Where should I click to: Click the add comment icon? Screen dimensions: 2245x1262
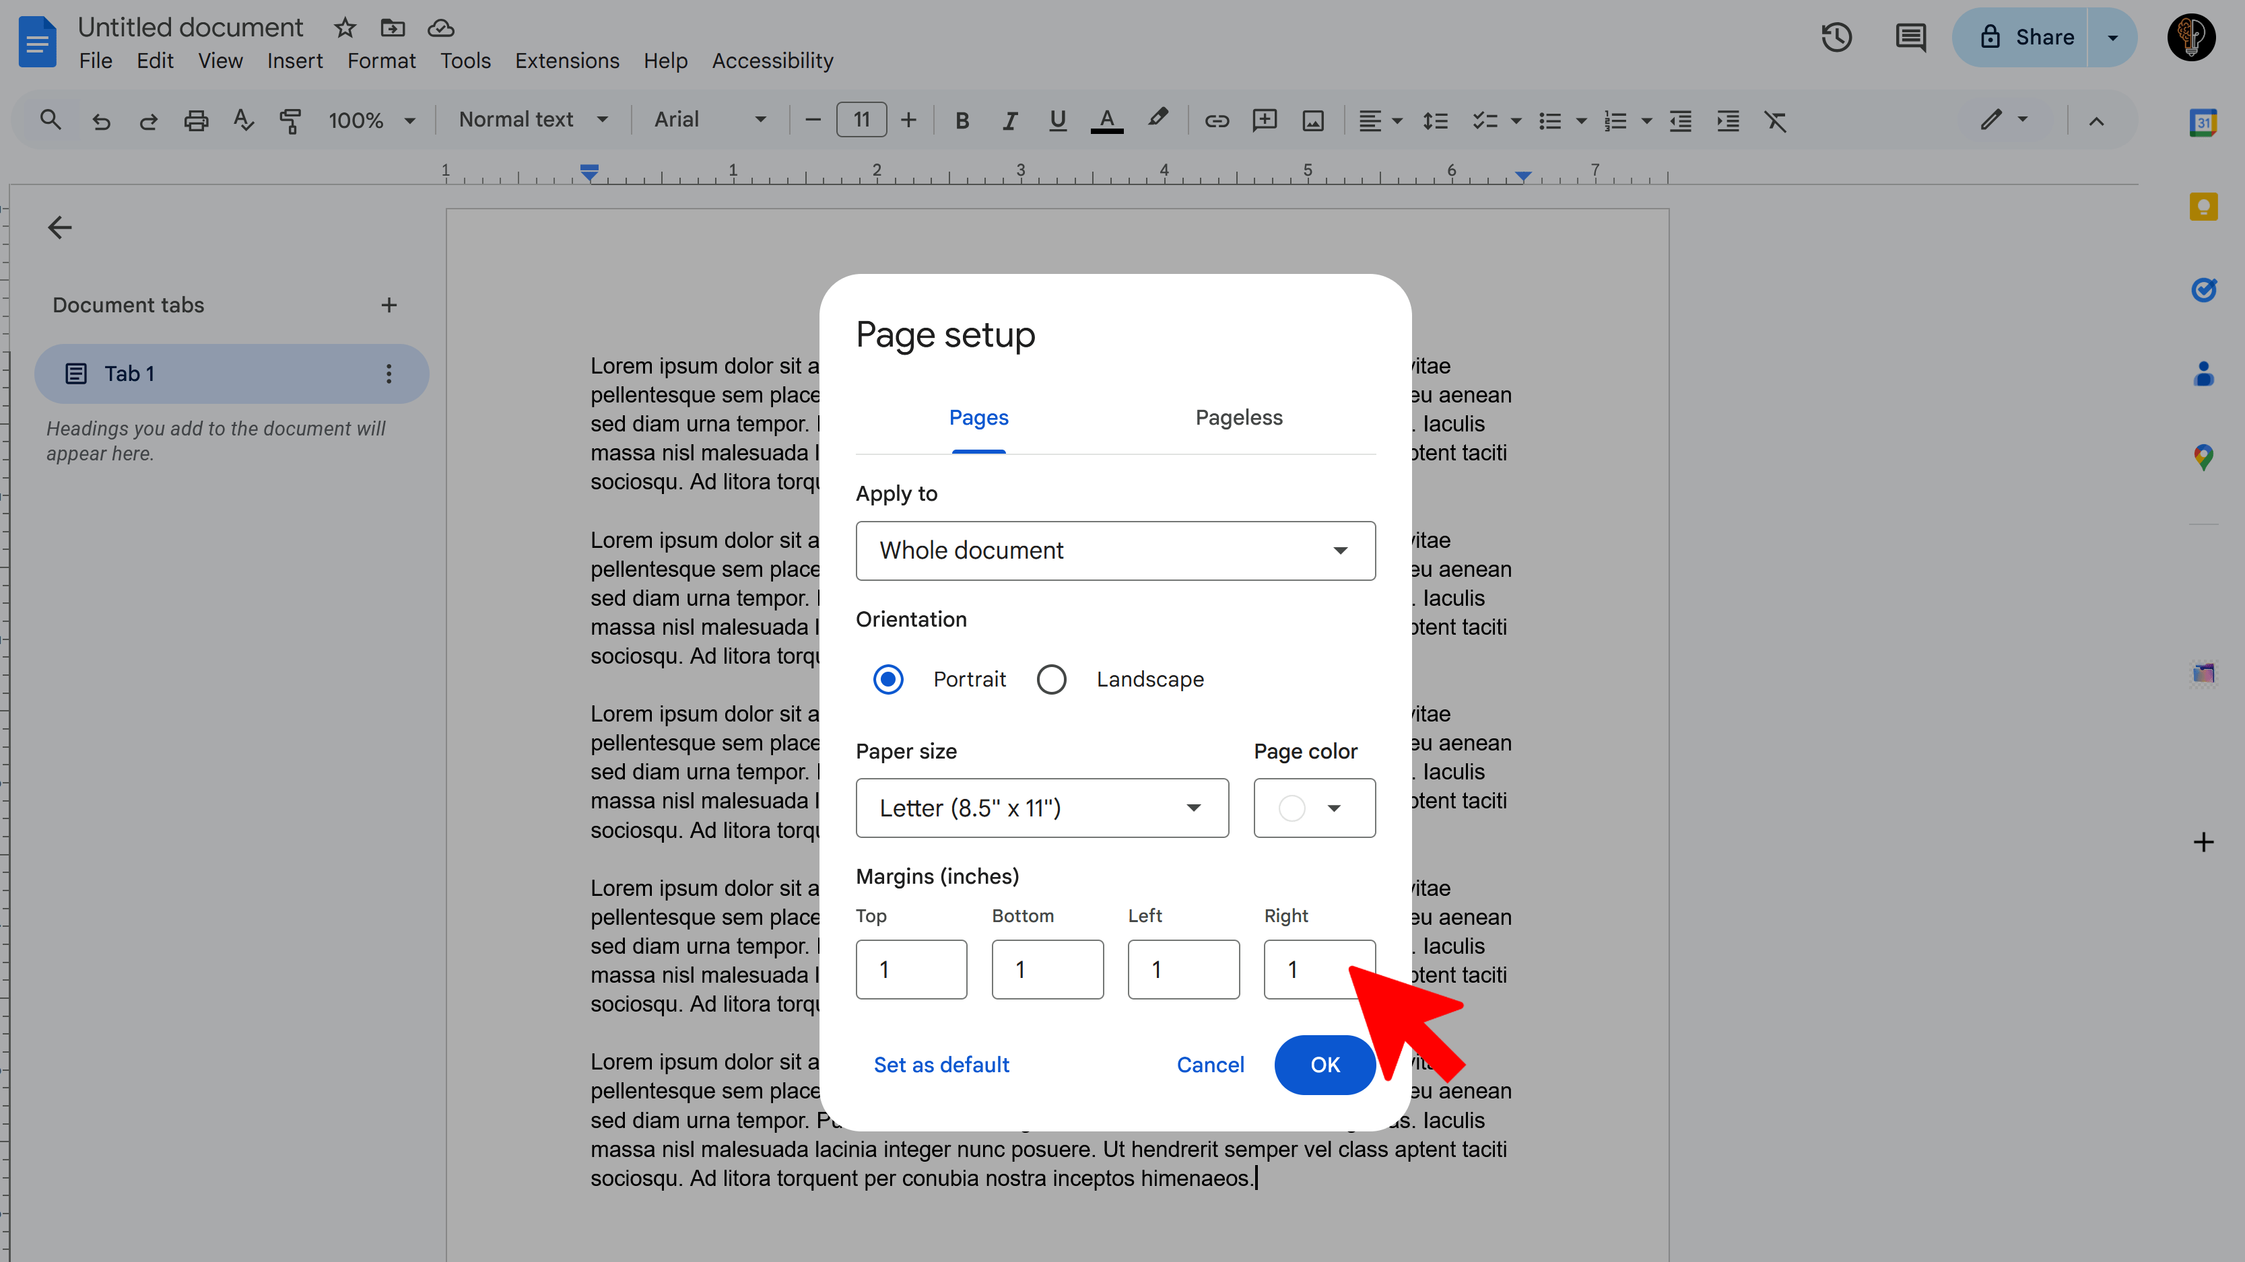coord(1265,120)
